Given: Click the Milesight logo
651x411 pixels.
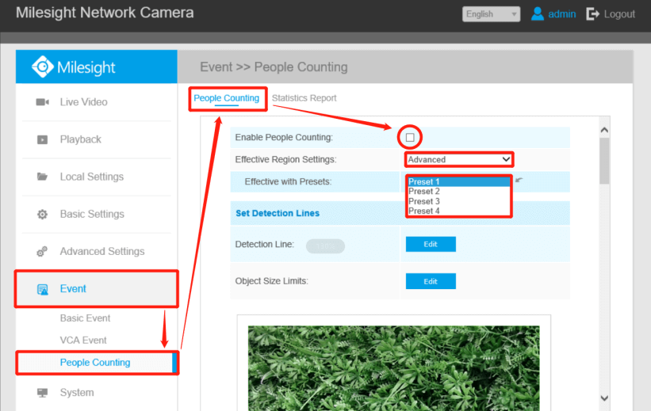Looking at the screenshot, I should [74, 67].
